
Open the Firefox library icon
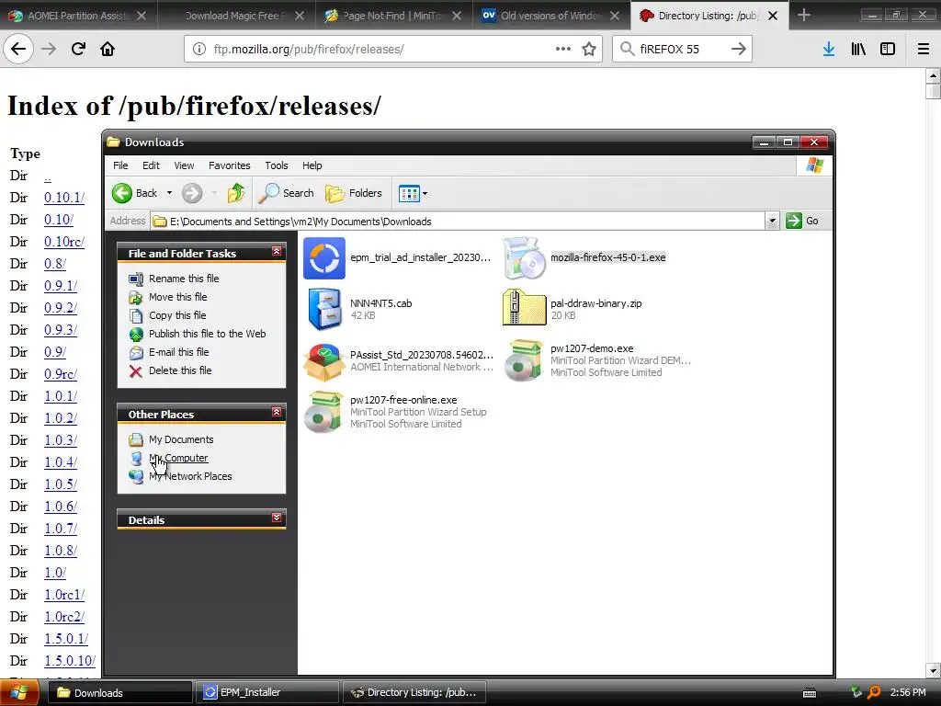(858, 49)
